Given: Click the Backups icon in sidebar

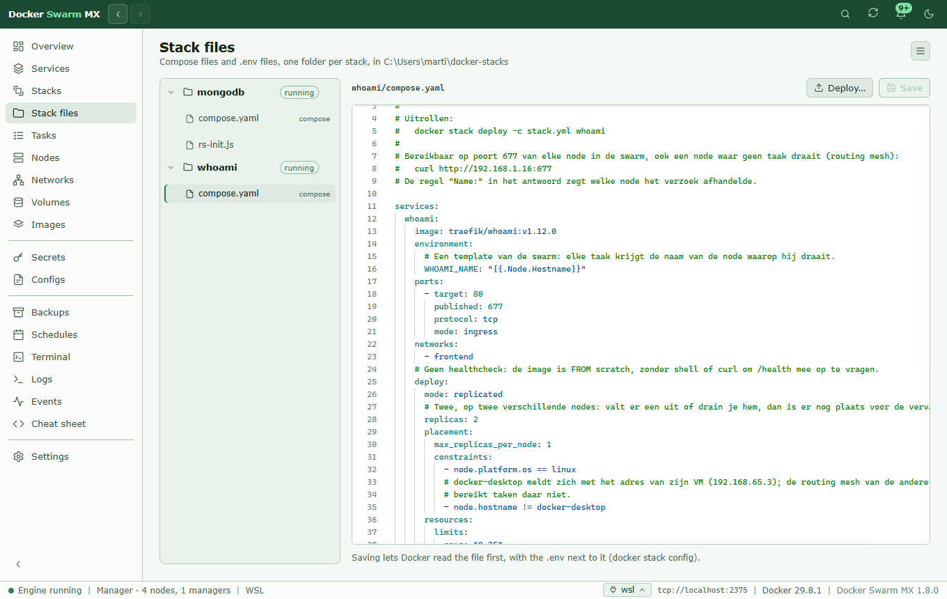Looking at the screenshot, I should pyautogui.click(x=19, y=312).
